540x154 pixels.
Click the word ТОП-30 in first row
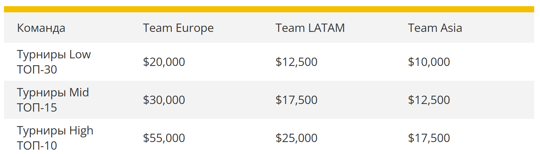point(37,70)
